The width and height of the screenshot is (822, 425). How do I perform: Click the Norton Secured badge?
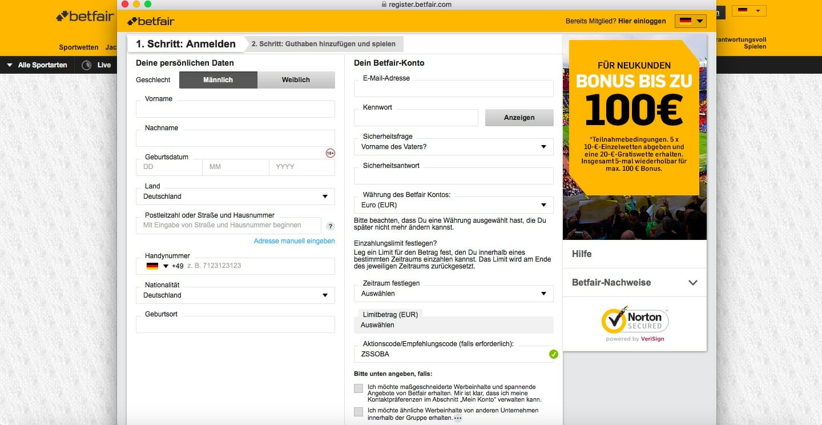[x=635, y=323]
